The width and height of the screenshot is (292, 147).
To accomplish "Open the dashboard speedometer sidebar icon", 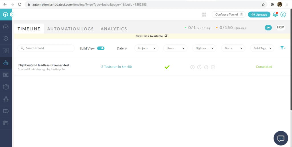I will coord(6,26).
